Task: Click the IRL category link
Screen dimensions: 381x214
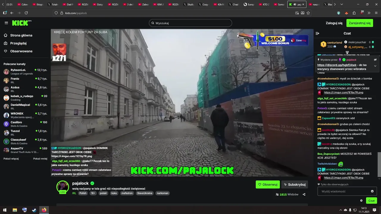Action: tap(74, 193)
